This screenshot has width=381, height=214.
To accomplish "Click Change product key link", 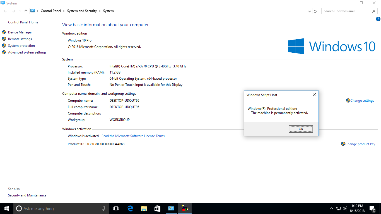I will [360, 144].
